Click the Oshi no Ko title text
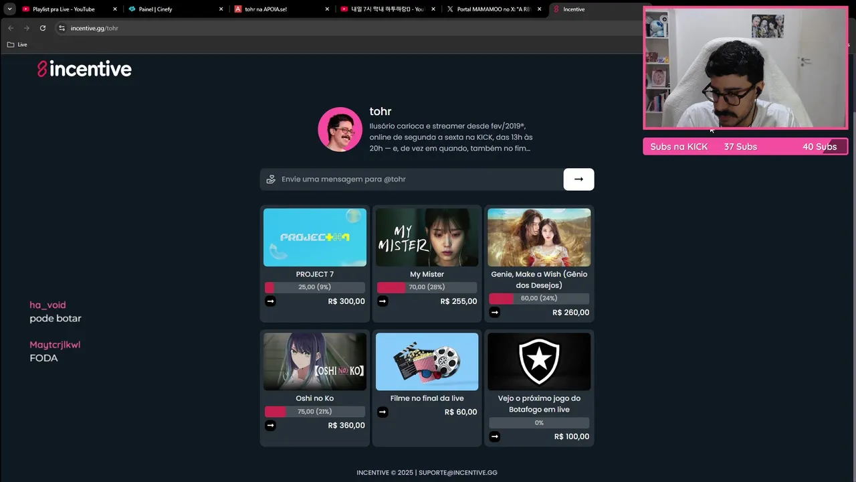 click(315, 398)
